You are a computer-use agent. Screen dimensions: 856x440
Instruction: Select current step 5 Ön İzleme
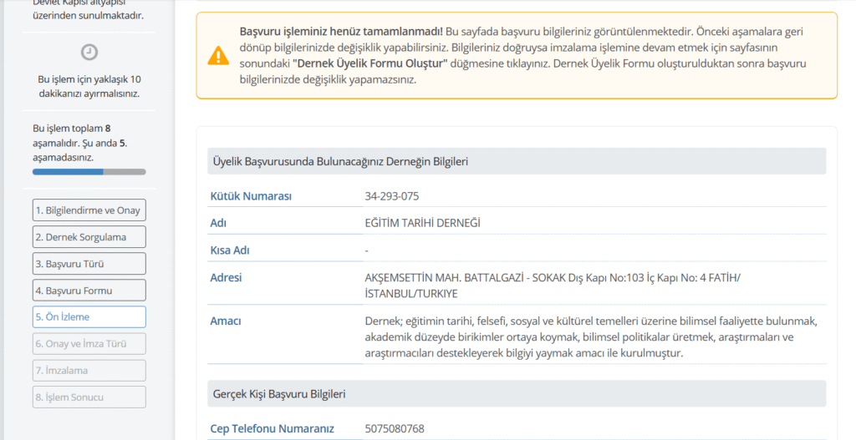[89, 317]
